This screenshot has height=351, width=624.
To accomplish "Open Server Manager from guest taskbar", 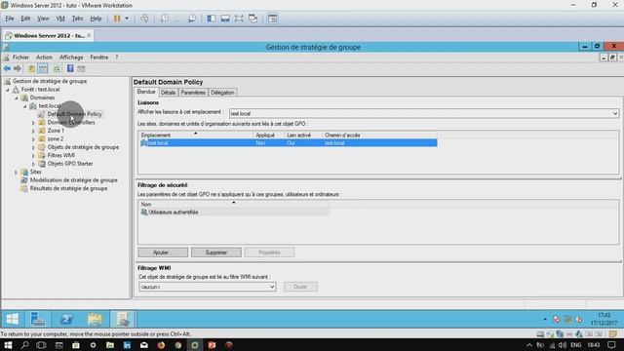I will [x=38, y=319].
